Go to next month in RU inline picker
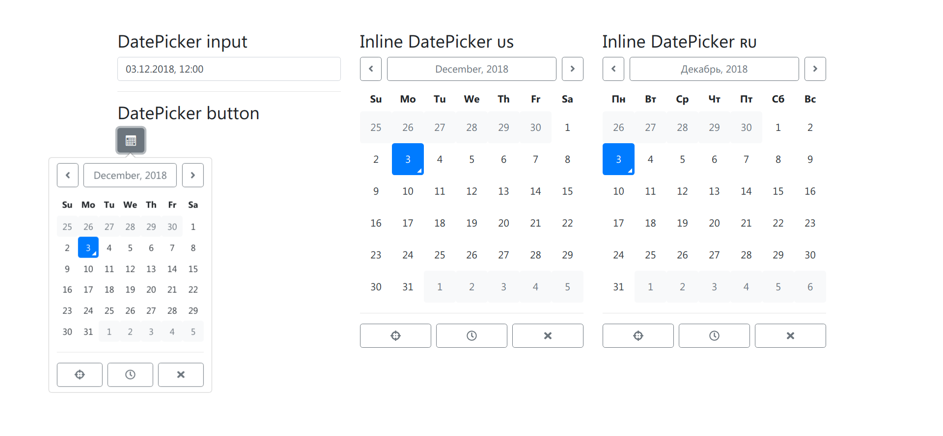943x436 pixels. point(815,69)
